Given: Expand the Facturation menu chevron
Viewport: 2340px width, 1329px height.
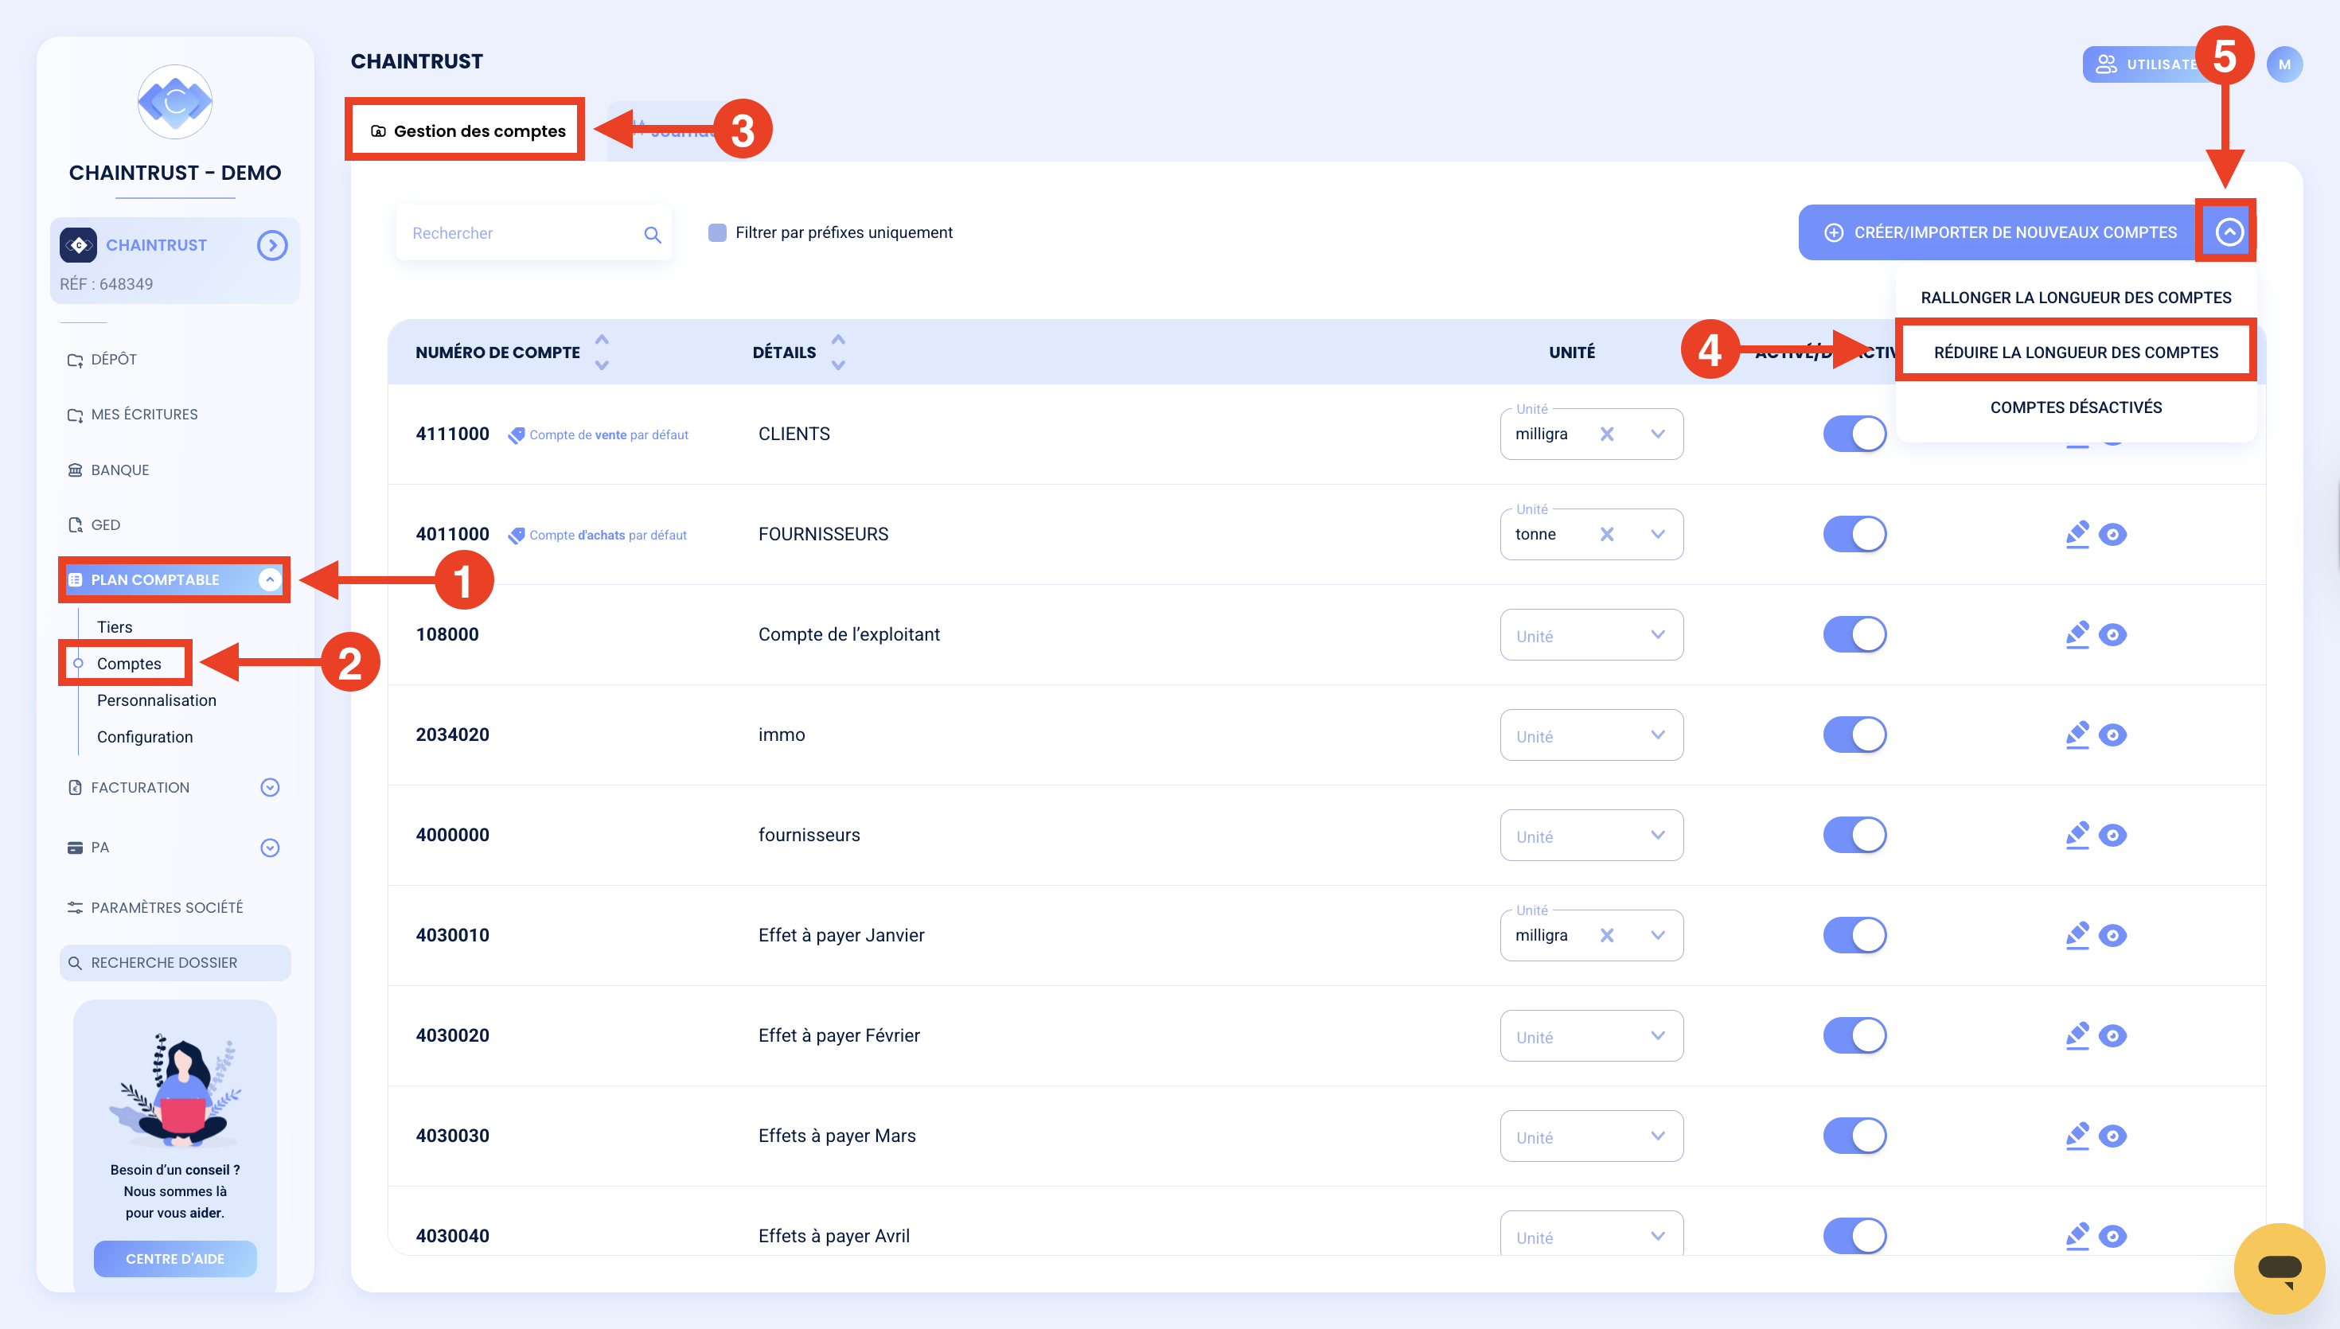Looking at the screenshot, I should pyautogui.click(x=270, y=788).
